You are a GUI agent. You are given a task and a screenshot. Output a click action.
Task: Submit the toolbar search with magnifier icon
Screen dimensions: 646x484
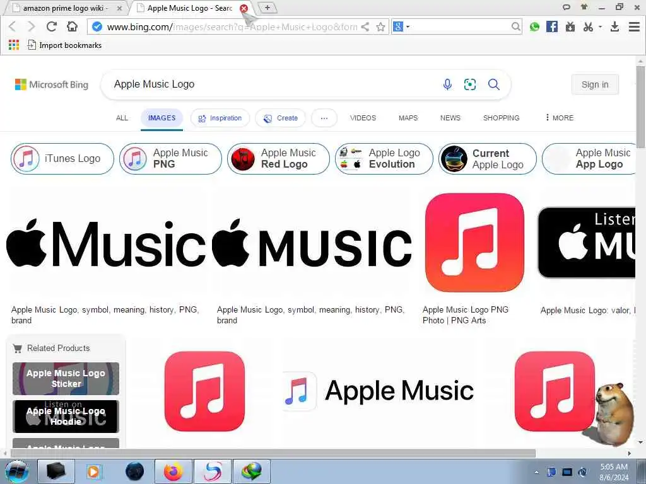[515, 26]
